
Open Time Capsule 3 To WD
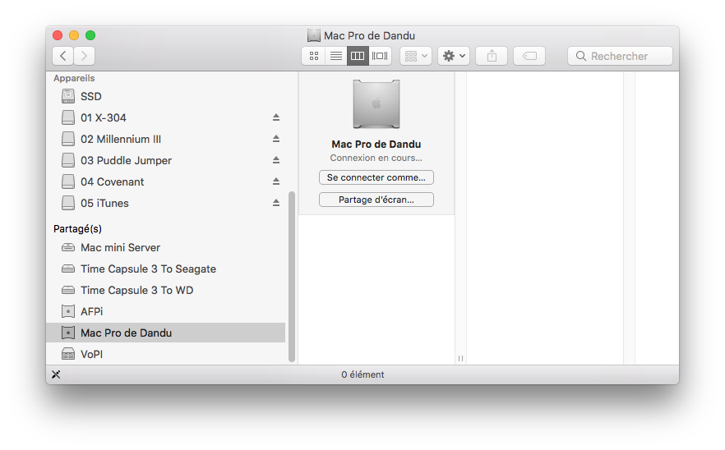pyautogui.click(x=165, y=290)
